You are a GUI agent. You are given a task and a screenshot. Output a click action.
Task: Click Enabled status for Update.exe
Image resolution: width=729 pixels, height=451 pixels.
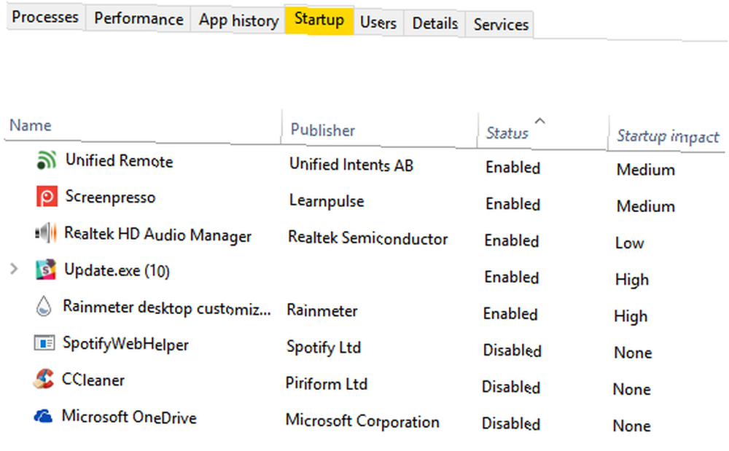[x=512, y=278]
